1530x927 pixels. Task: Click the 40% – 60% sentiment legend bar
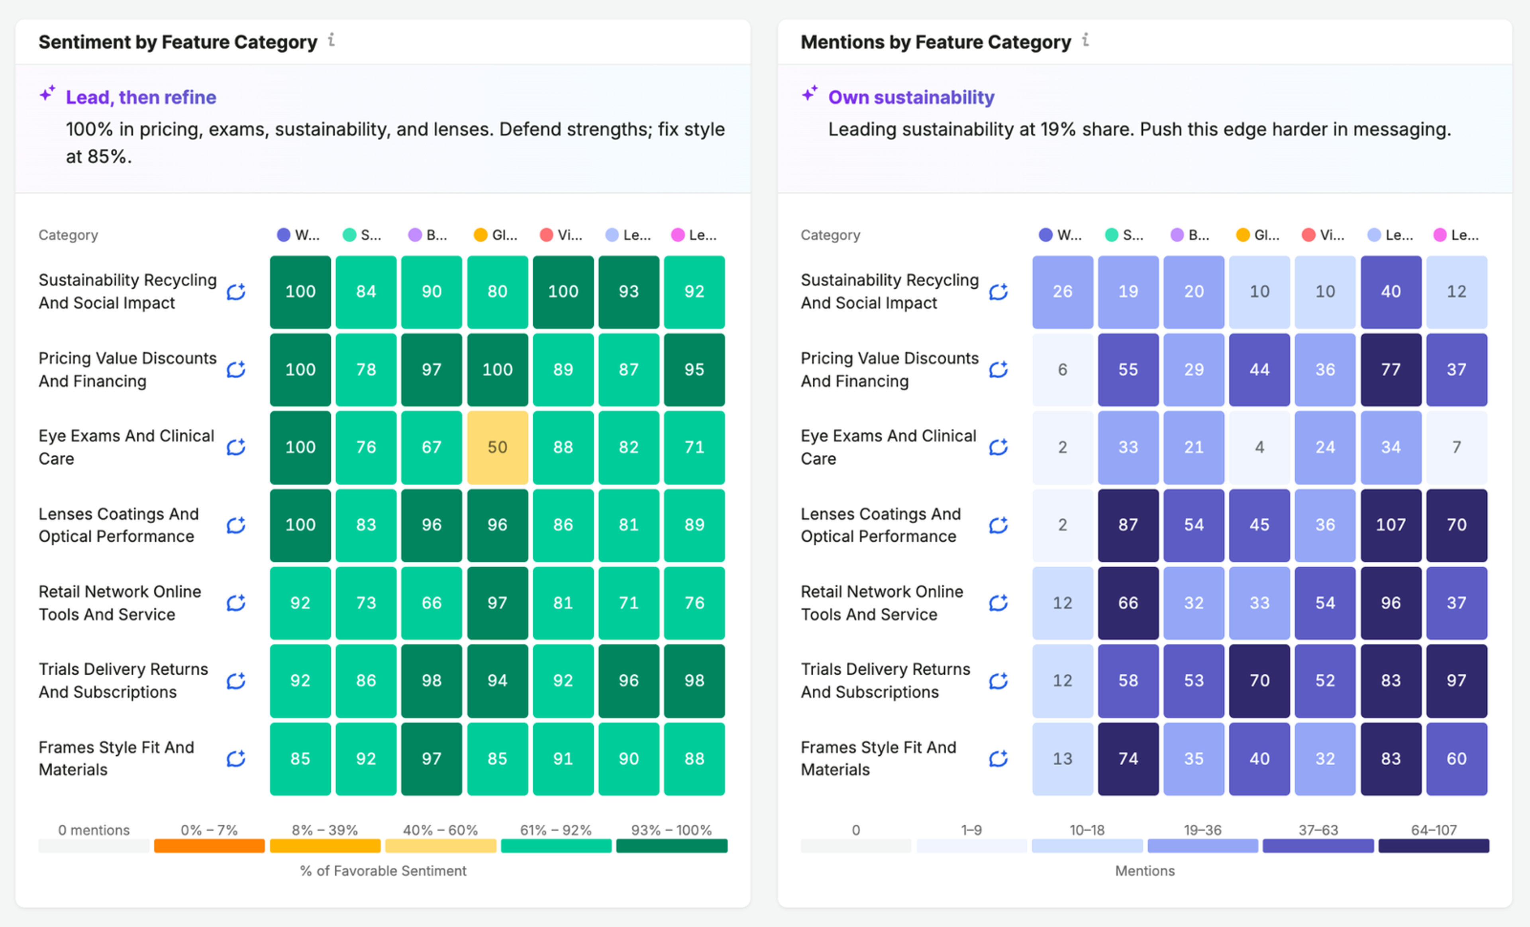pyautogui.click(x=440, y=846)
